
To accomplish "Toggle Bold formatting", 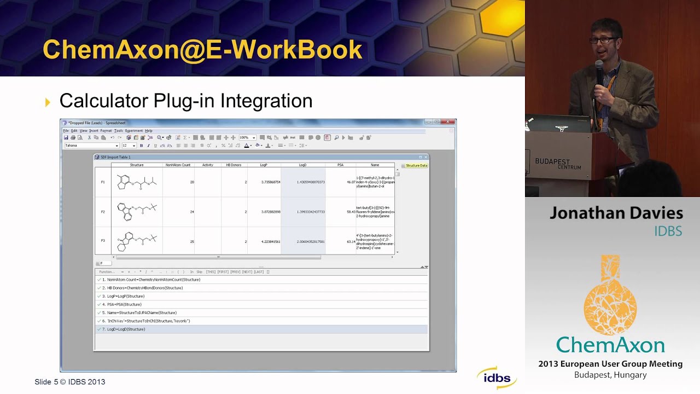I will (141, 146).
